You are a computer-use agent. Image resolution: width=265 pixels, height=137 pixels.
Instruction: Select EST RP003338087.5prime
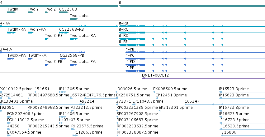coord(118,135)
